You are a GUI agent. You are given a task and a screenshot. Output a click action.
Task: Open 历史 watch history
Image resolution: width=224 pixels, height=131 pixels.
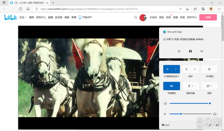pyautogui.click(x=182, y=17)
